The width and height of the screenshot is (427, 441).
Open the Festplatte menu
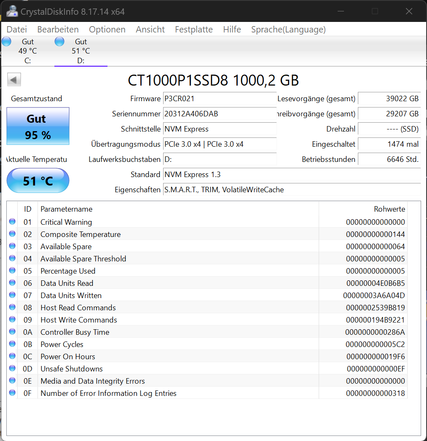pyautogui.click(x=193, y=29)
